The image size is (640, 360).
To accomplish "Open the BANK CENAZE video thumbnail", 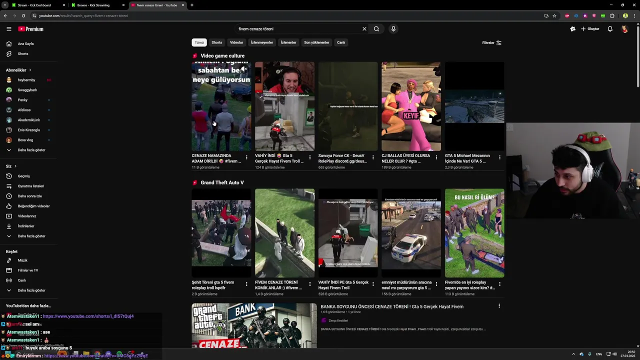I will tap(254, 325).
